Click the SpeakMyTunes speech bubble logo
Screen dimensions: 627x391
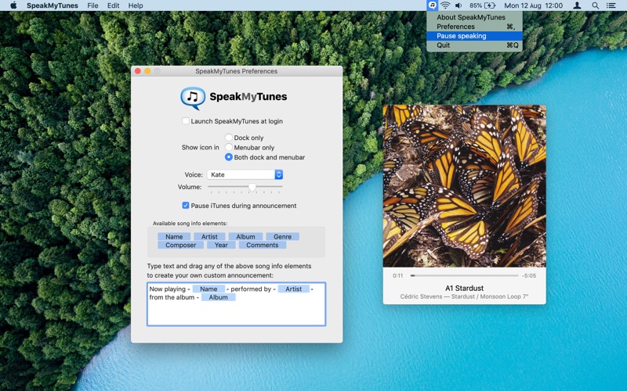point(193,98)
